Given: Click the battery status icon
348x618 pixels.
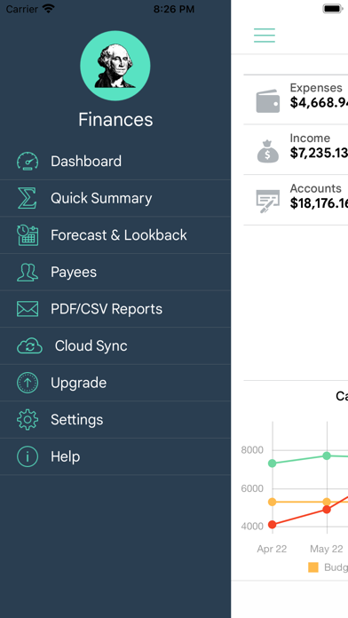Looking at the screenshot, I should coord(333,9).
